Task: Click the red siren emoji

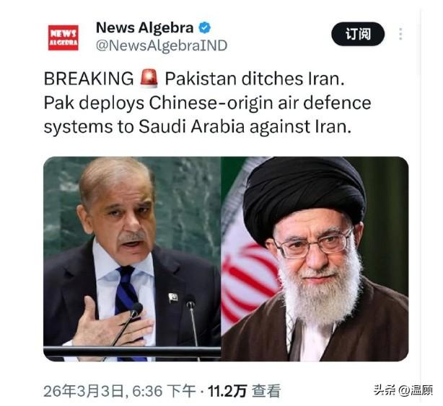Action: [149, 78]
